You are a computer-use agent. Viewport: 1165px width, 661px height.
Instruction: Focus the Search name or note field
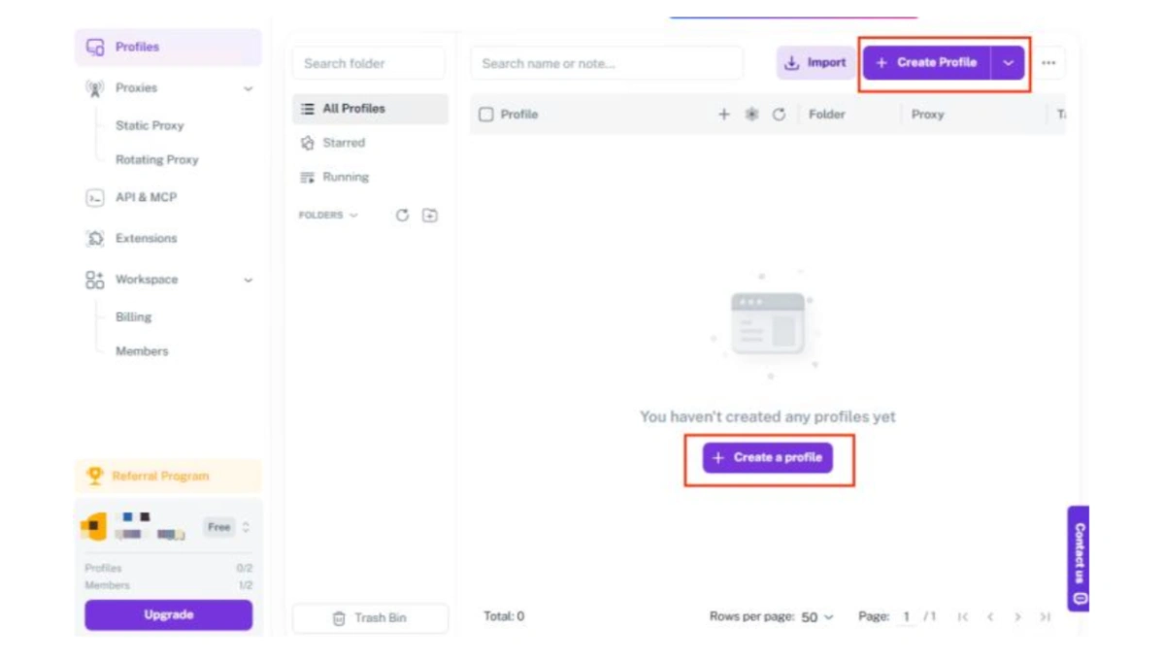[x=607, y=63]
